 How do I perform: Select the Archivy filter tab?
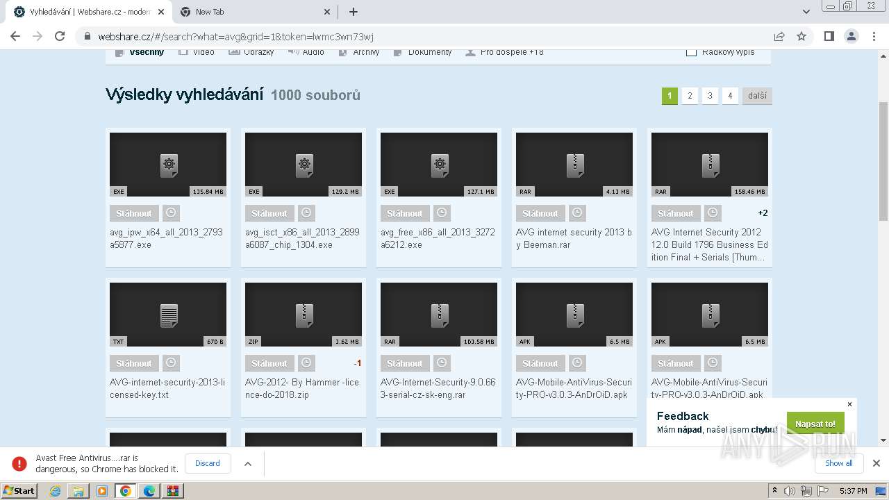pyautogui.click(x=359, y=52)
